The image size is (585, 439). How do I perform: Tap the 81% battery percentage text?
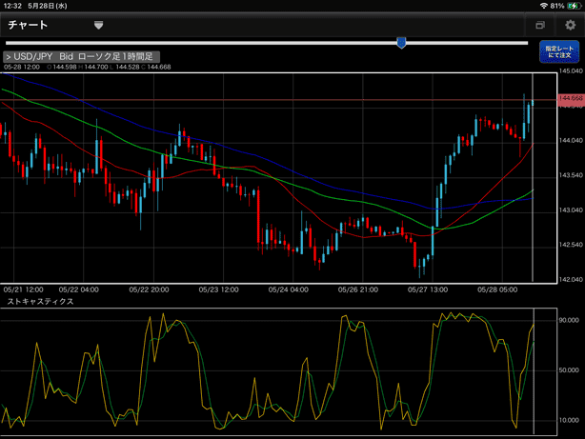[557, 6]
